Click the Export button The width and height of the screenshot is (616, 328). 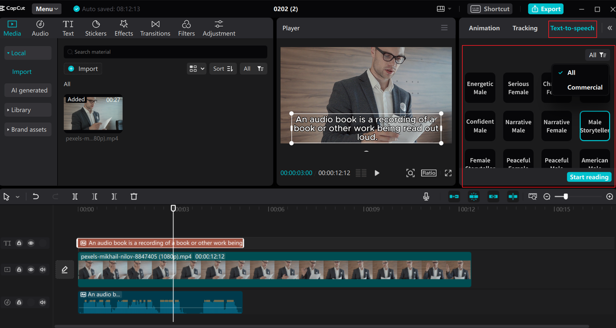(x=546, y=9)
